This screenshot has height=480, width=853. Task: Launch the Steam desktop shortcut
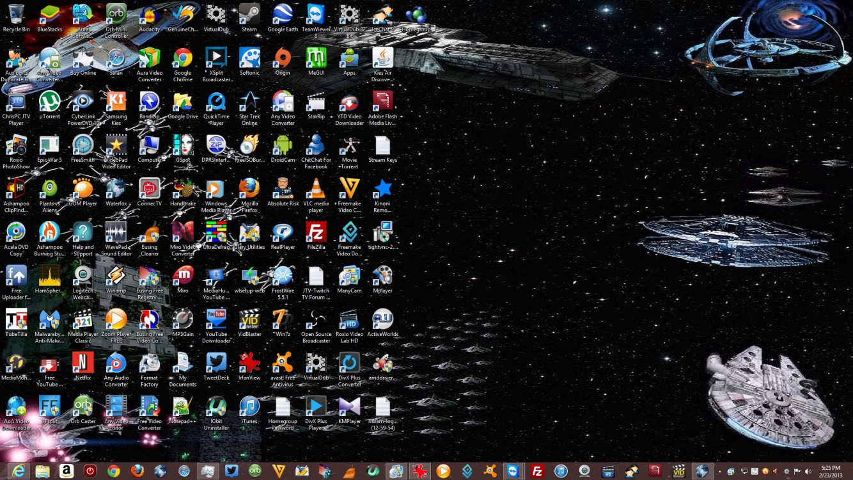pyautogui.click(x=249, y=17)
